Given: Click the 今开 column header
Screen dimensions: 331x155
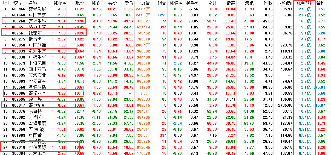Looking at the screenshot, I should pyautogui.click(x=212, y=3).
